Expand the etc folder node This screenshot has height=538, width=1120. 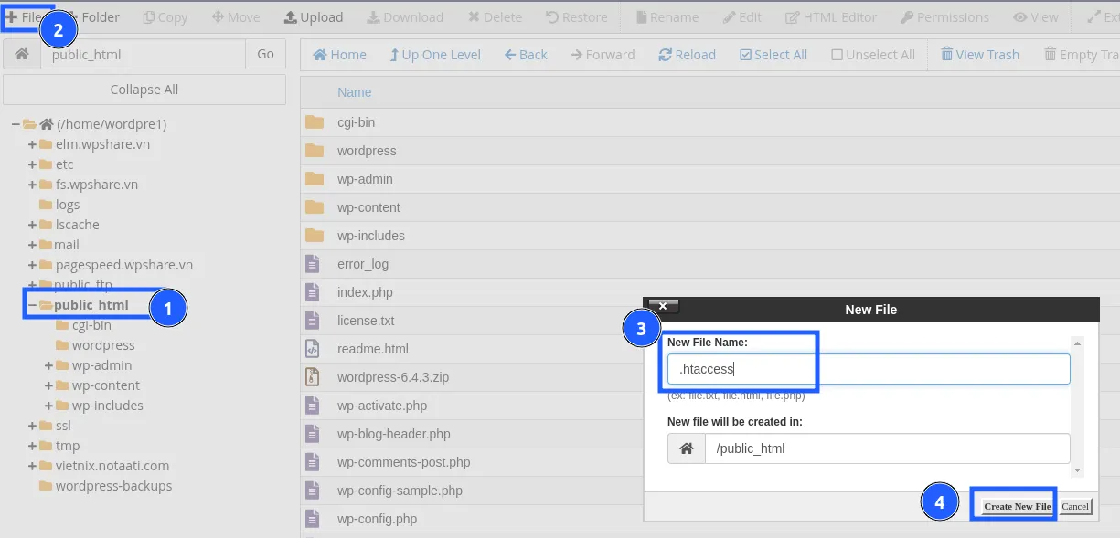[x=32, y=164]
